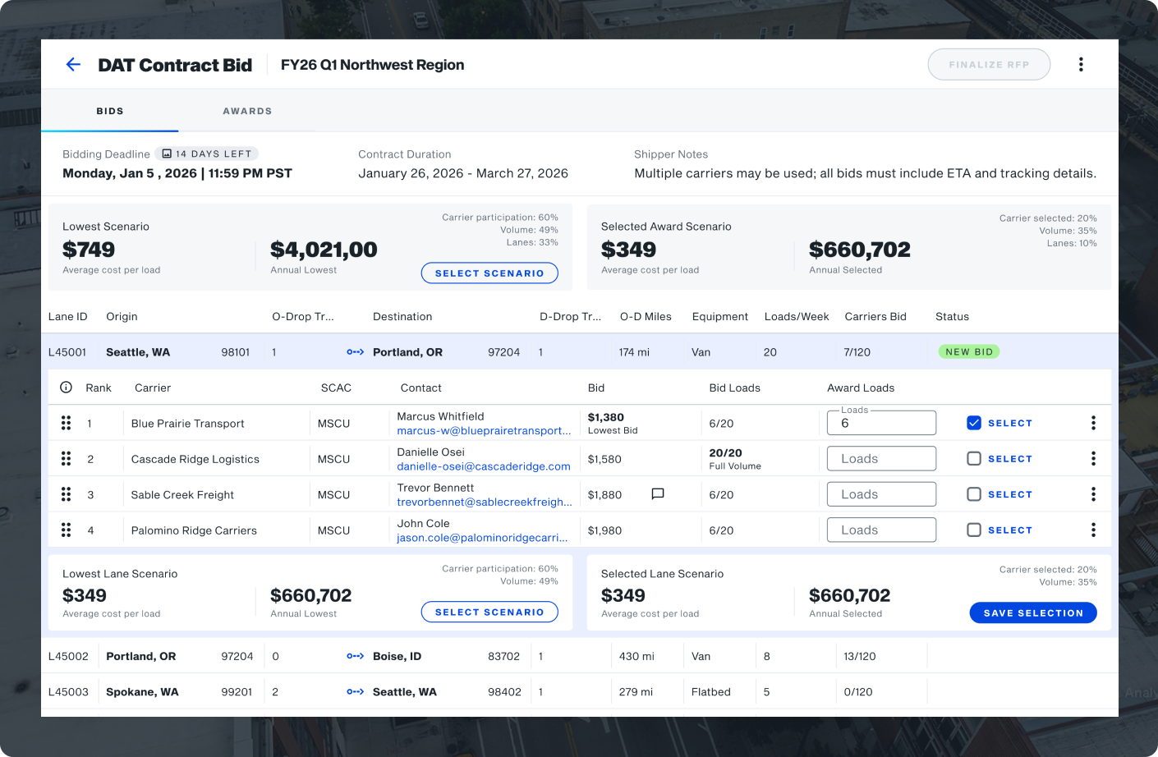The width and height of the screenshot is (1158, 757).
Task: Grab the drag handle for Cascade Ridge Logistics
Action: 66,459
